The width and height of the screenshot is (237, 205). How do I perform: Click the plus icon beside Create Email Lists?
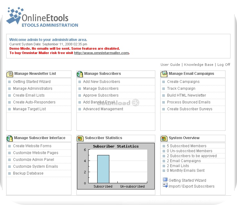10,95
